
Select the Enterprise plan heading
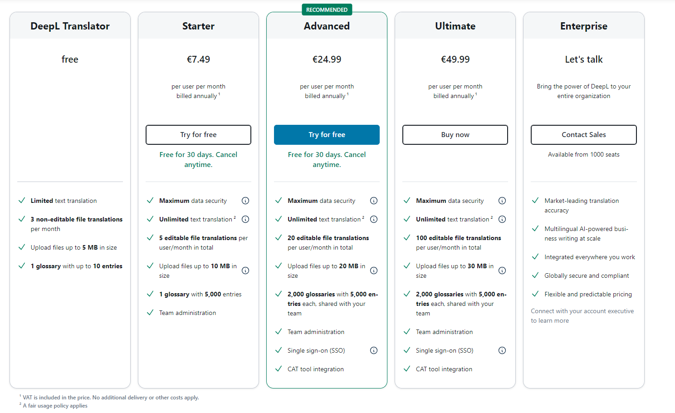point(583,26)
